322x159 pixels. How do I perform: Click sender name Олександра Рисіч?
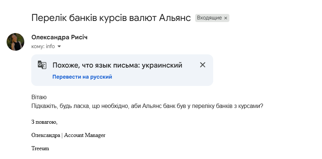(60, 37)
